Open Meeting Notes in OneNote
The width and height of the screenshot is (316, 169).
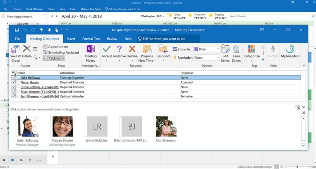pos(90,54)
